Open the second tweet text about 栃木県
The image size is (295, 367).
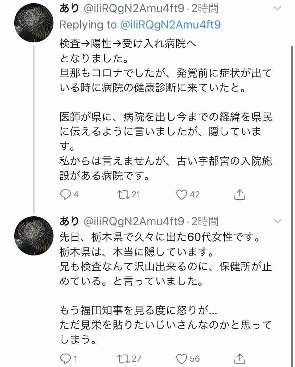[x=166, y=288]
